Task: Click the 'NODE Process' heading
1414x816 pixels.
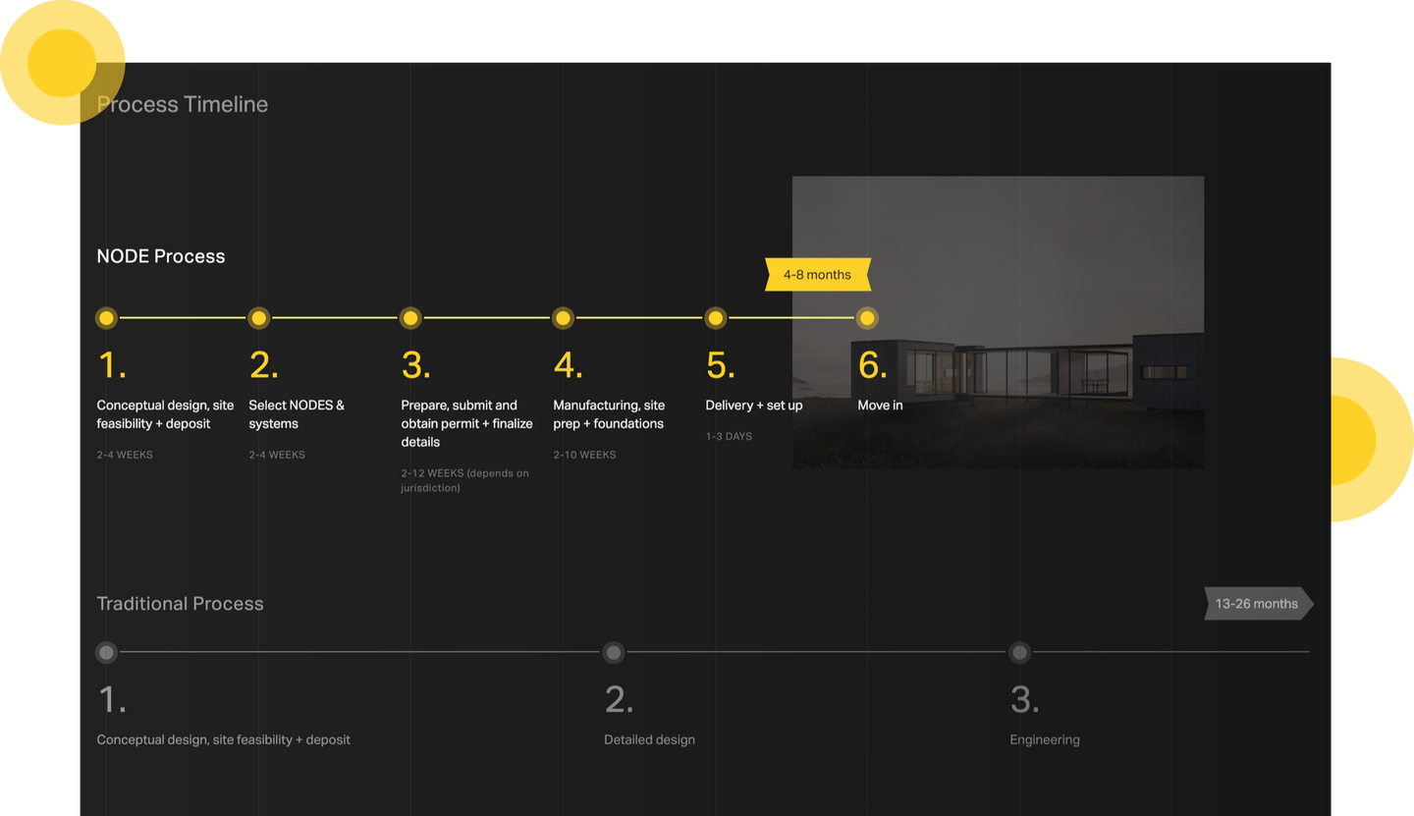Action: coord(161,256)
